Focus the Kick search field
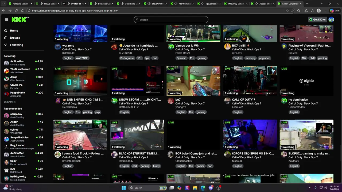 coord(171,19)
